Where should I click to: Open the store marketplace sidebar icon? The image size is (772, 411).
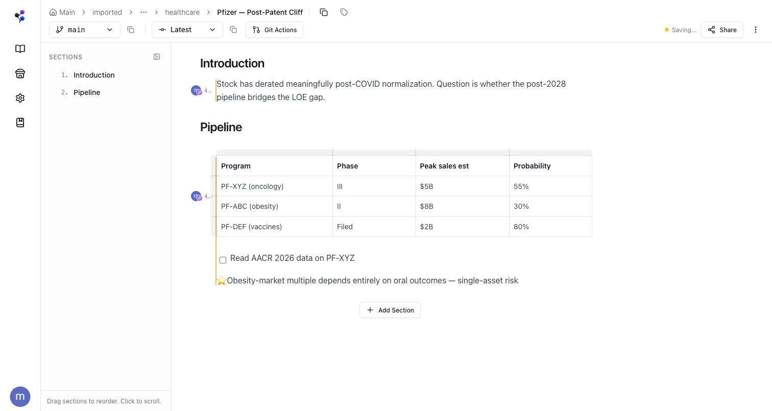point(20,74)
